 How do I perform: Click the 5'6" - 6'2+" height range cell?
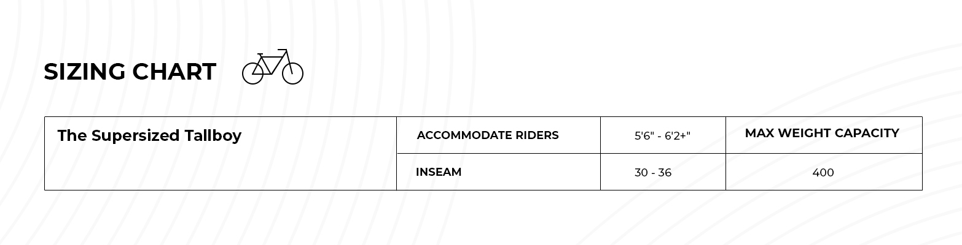[x=662, y=136]
